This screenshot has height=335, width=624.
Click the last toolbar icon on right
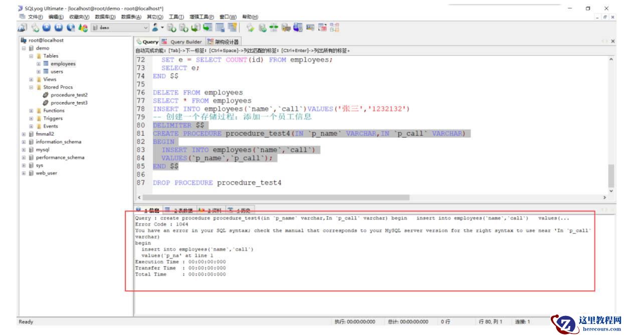click(334, 28)
